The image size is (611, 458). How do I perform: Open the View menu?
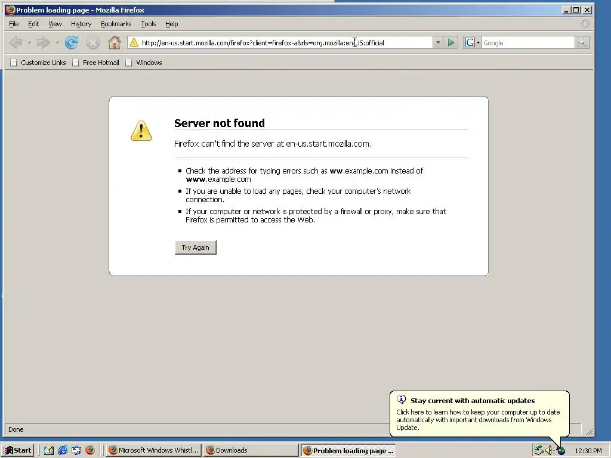[x=55, y=24]
